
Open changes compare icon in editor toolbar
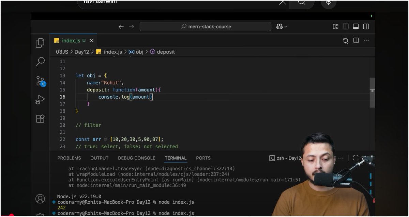[x=346, y=40]
